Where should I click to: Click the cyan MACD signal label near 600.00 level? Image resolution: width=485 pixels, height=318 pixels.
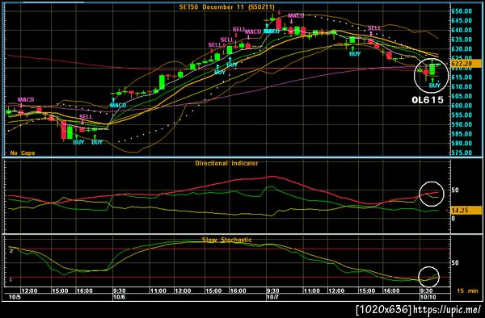(118, 106)
